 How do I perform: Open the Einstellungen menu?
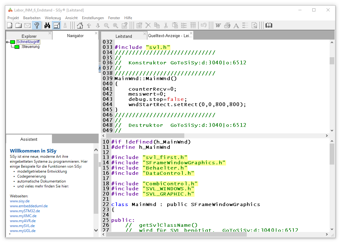coord(93,18)
